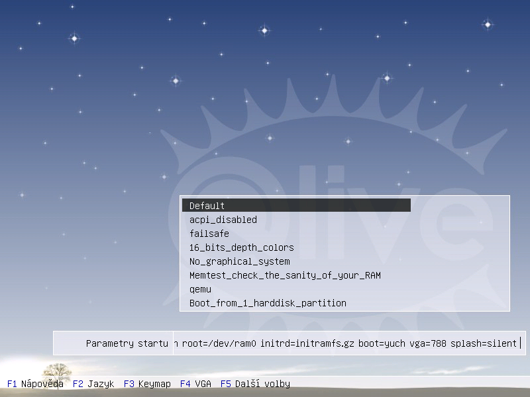Open the F2 Jazyk language menu
This screenshot has height=397, width=530.
93,384
